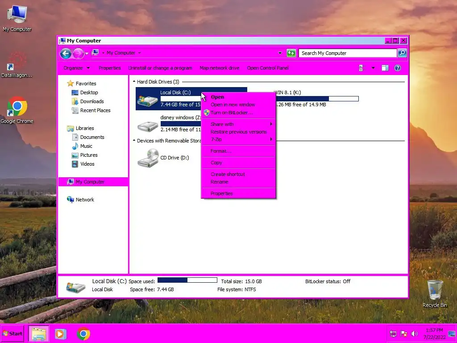457x343 pixels.
Task: Click the search magnifier icon
Action: [402, 53]
